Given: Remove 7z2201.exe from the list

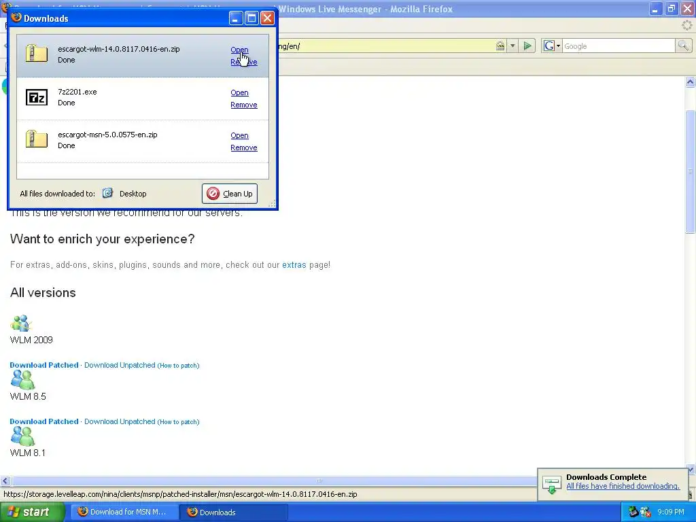Looking at the screenshot, I should point(244,105).
